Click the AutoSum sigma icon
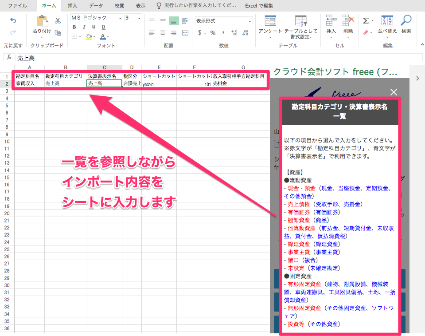Image resolution: width=425 pixels, height=336 pixels. pos(366,20)
